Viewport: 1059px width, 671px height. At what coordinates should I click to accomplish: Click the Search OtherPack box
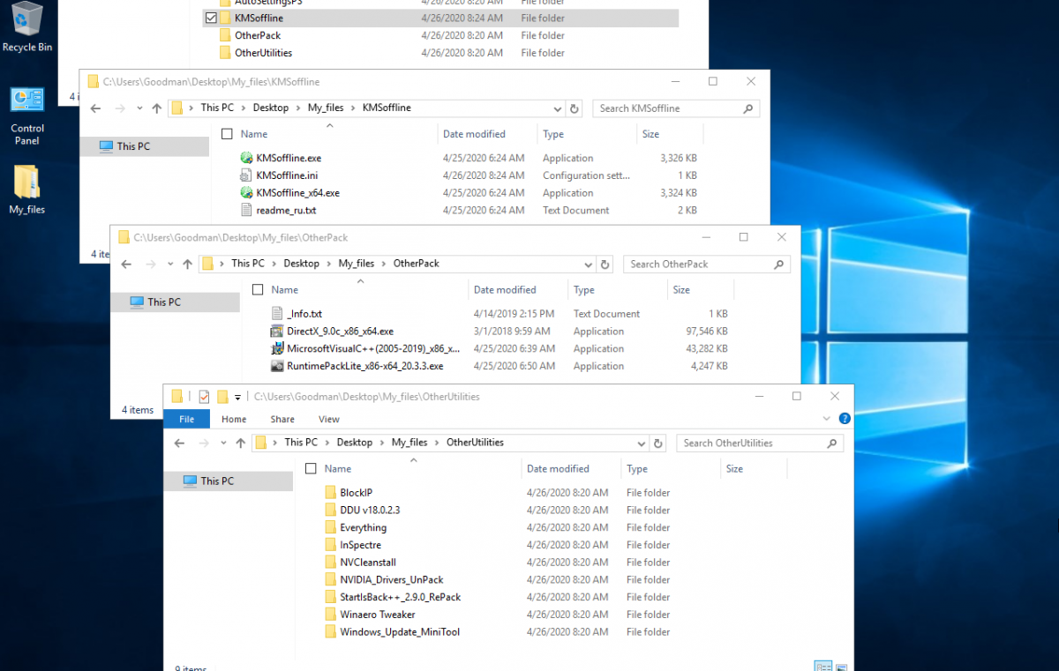[x=707, y=264]
